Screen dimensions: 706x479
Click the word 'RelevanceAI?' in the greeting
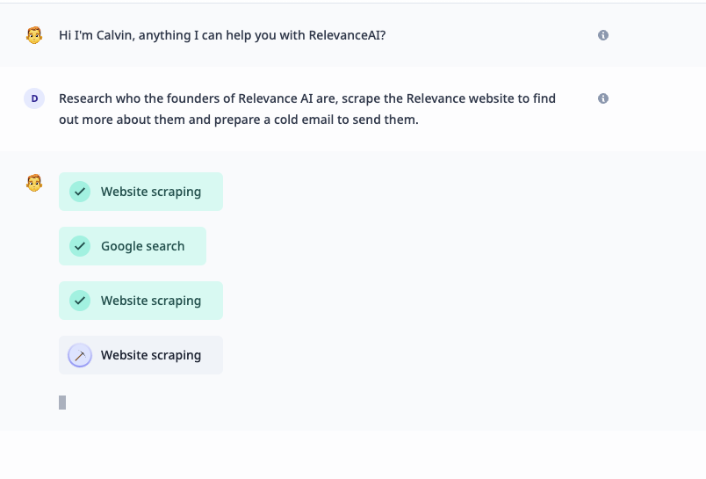click(x=347, y=35)
